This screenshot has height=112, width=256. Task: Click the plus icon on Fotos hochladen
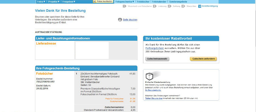coord(94,1)
